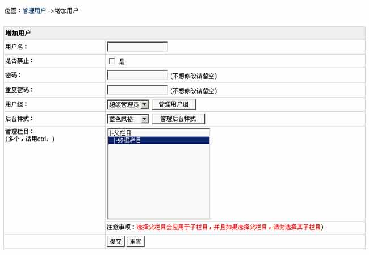The height and width of the screenshot is (255, 369).
Task: Enable the 是否禁止 checkbox
Action: point(112,61)
